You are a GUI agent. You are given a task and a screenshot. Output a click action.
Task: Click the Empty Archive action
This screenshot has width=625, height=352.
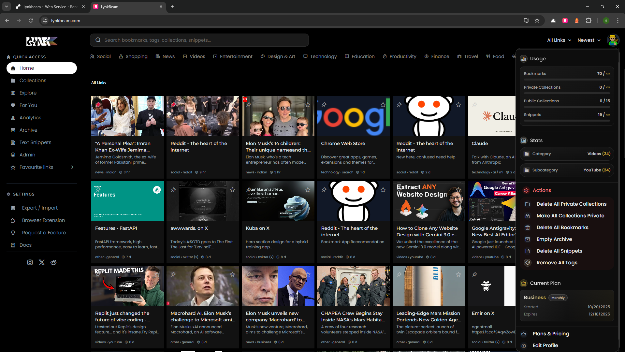567,239
